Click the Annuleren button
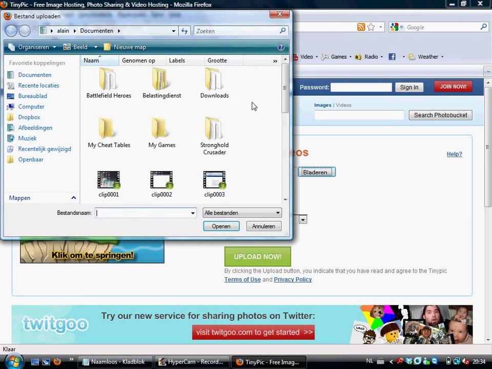 (x=263, y=226)
